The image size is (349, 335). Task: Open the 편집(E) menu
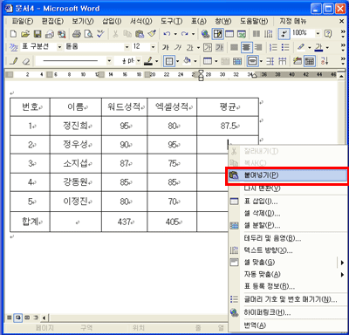(x=52, y=21)
